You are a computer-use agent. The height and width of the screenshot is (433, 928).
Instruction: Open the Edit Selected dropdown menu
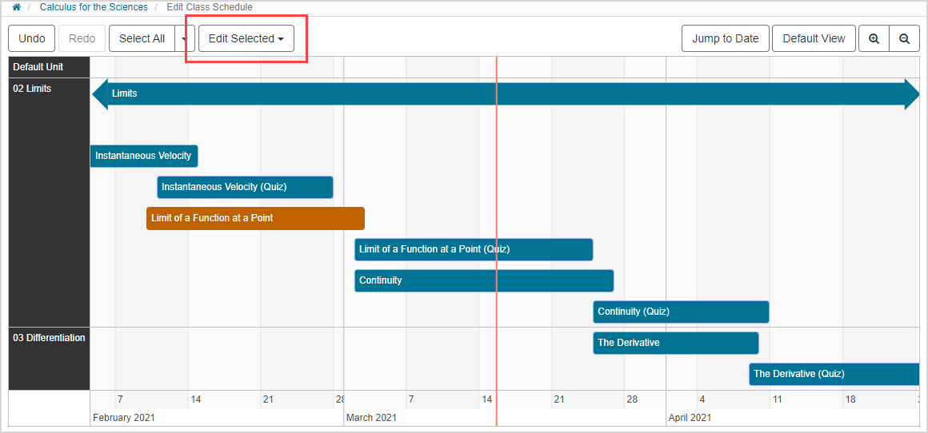coord(246,38)
